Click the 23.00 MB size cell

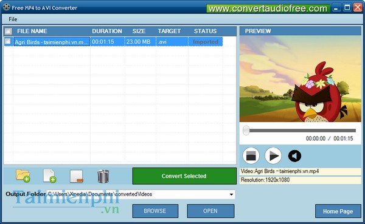(x=141, y=42)
